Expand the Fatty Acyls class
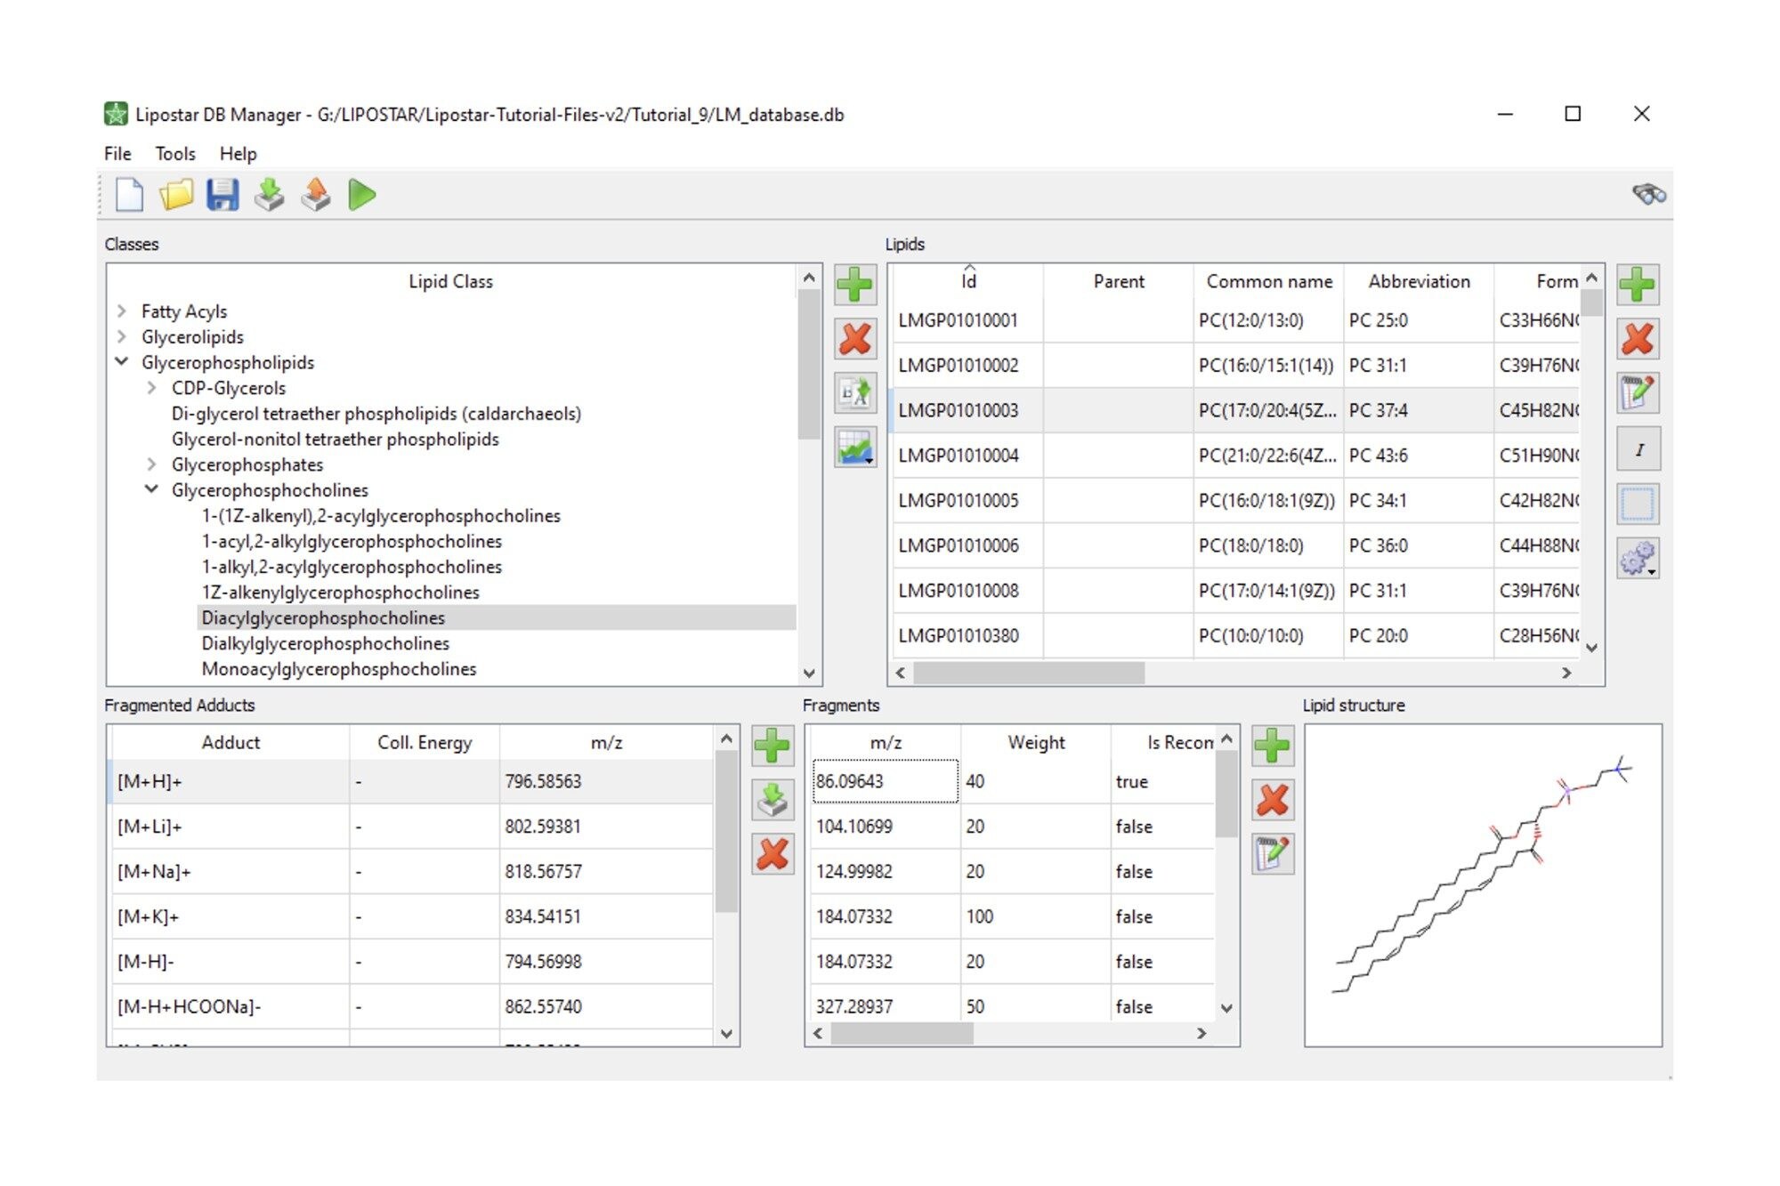Image resolution: width=1780 pixels, height=1186 pixels. (x=122, y=311)
